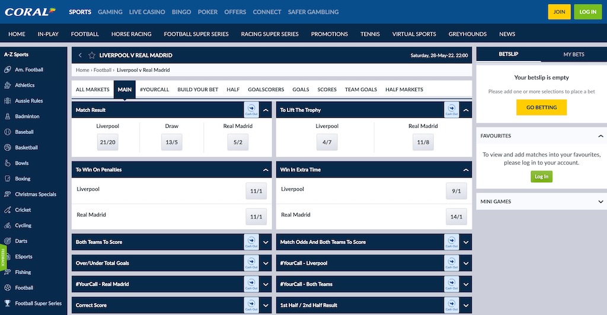
Task: Open the Cricket sidebar icon
Action: point(7,210)
